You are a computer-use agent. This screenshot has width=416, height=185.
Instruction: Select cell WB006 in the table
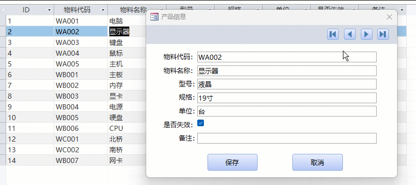point(81,128)
